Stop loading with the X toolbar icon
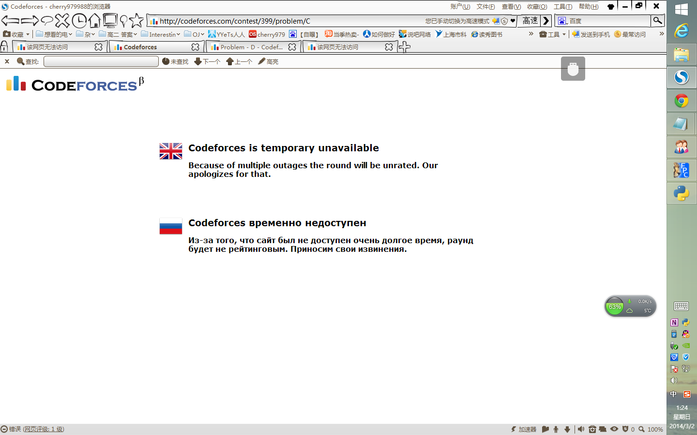697x435 pixels. pos(62,21)
